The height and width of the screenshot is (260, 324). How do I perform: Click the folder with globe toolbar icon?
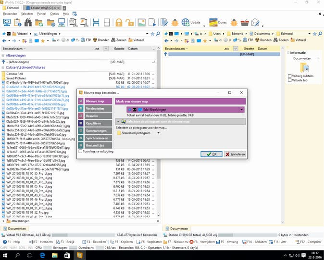[x=51, y=22]
